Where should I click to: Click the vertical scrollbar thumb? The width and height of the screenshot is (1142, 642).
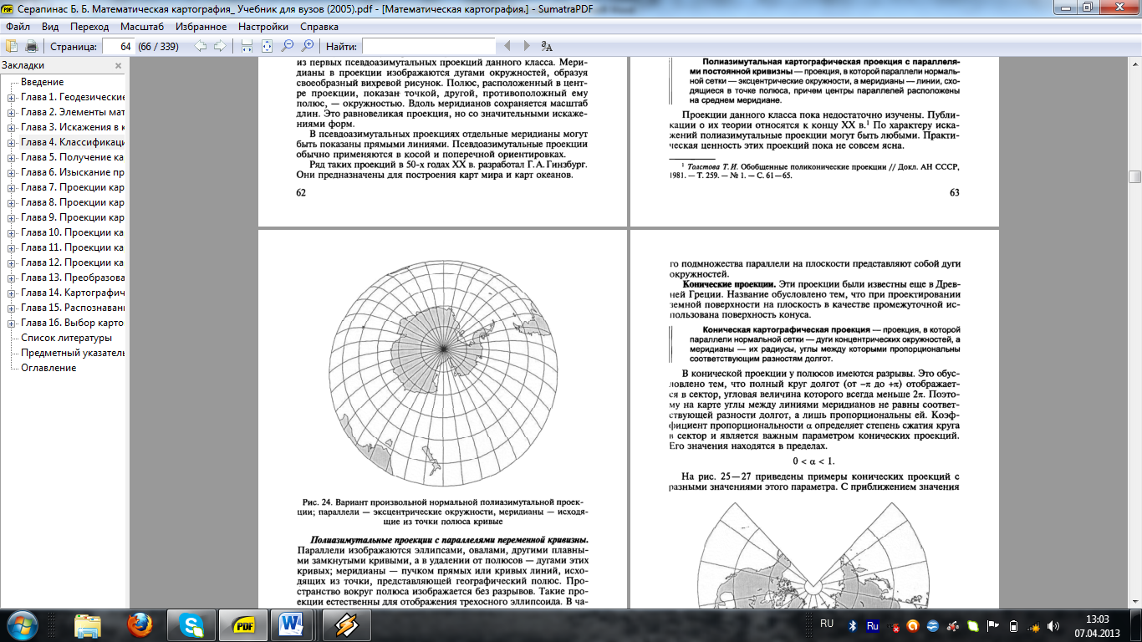pyautogui.click(x=1134, y=176)
